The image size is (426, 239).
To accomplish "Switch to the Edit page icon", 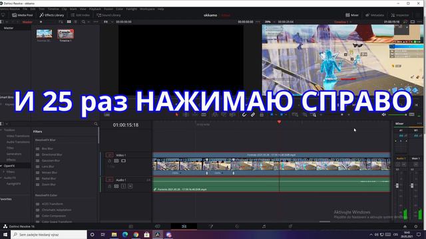I will (184, 226).
